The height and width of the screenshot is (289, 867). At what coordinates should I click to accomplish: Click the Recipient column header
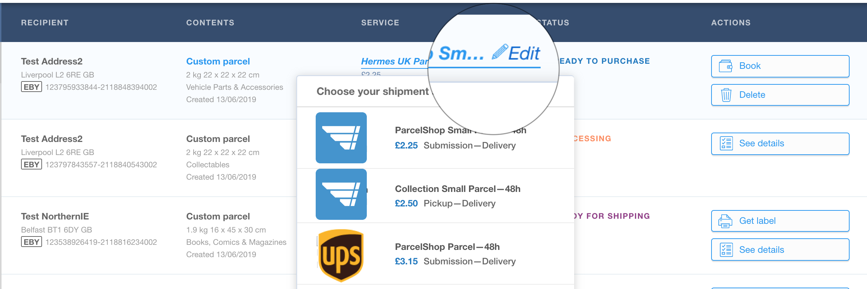(x=45, y=22)
